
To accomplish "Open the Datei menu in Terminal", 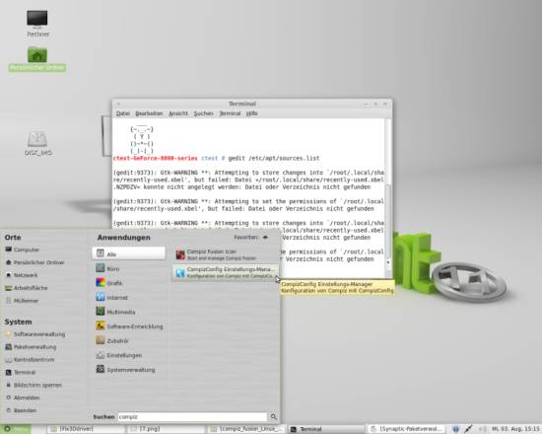I will click(x=123, y=113).
